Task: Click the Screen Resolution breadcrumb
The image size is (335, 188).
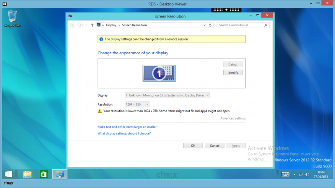Action: [x=134, y=25]
